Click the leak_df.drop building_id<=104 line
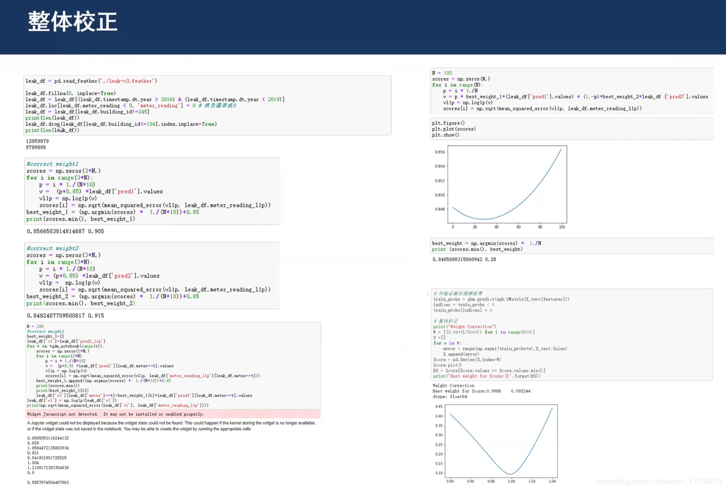The image size is (726, 490). (121, 124)
